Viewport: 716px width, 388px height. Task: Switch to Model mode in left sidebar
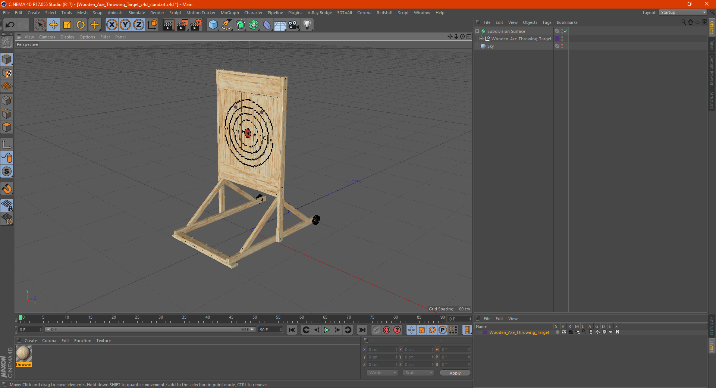pos(7,60)
